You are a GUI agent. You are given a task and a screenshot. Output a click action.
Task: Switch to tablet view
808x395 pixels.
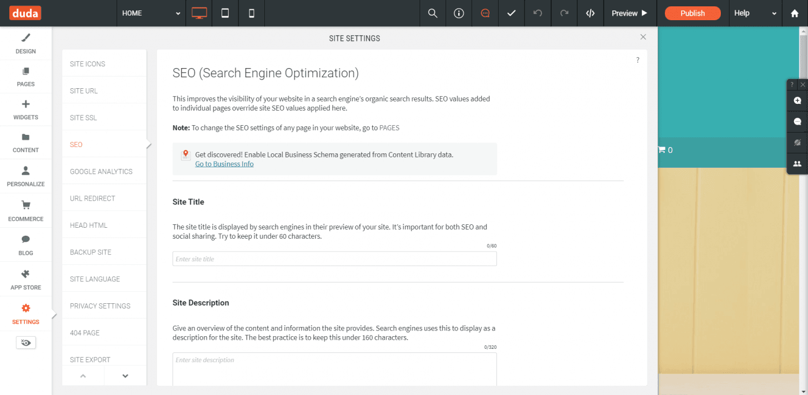225,13
